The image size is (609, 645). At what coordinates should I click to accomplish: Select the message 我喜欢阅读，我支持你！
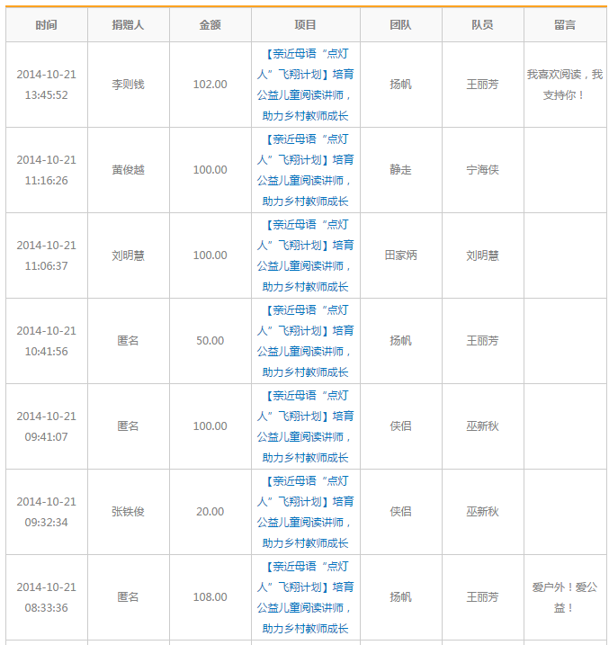point(565,85)
